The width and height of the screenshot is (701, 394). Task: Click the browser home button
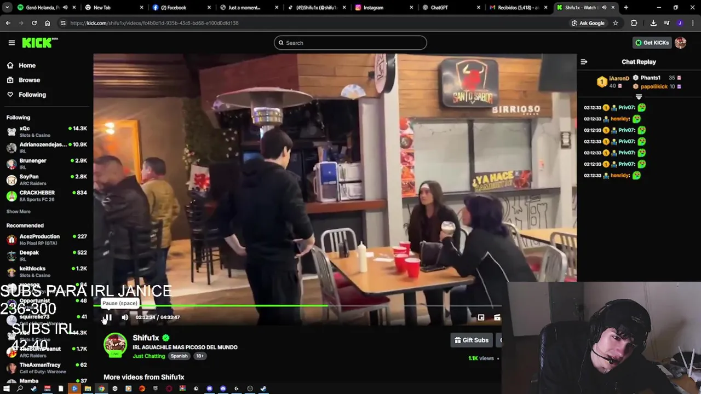point(48,23)
